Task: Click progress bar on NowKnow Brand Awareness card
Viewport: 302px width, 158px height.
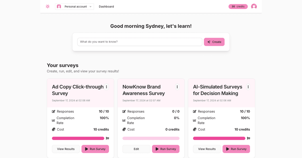Action: pyautogui.click(x=151, y=138)
